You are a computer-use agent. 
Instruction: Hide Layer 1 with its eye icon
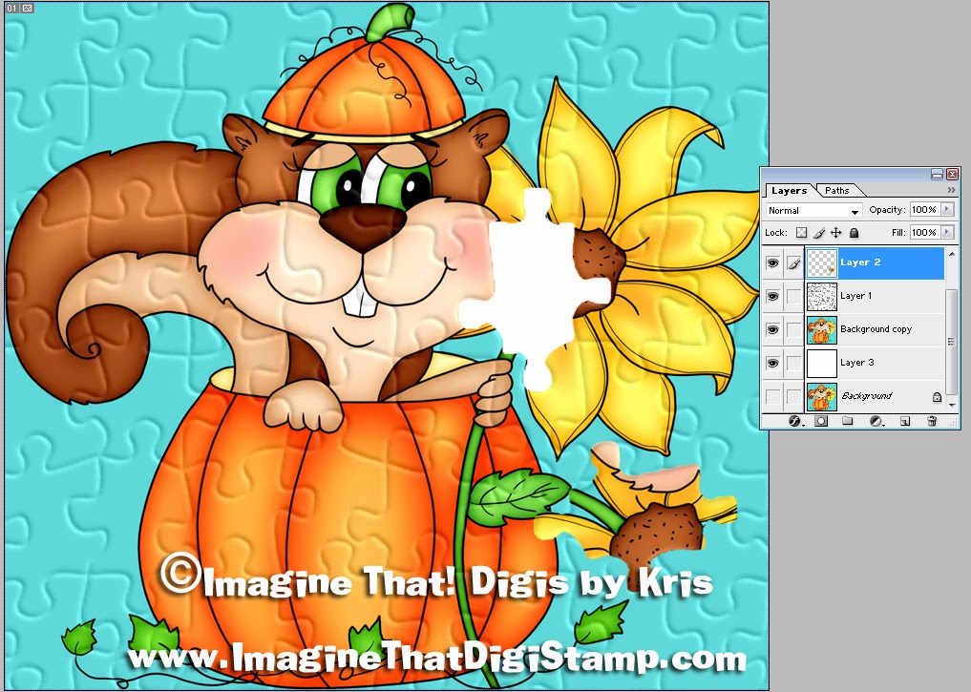click(772, 297)
